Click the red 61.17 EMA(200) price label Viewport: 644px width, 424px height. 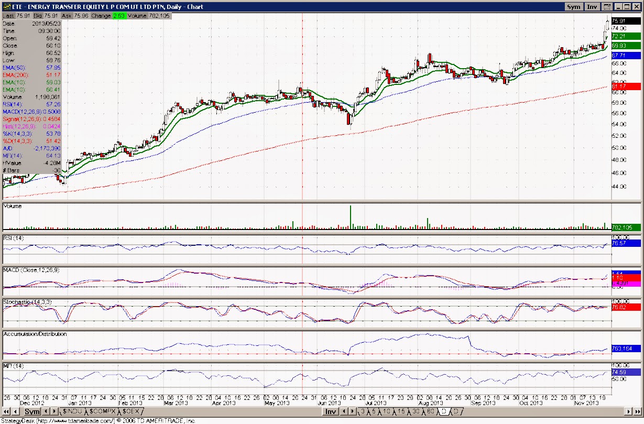pos(626,86)
